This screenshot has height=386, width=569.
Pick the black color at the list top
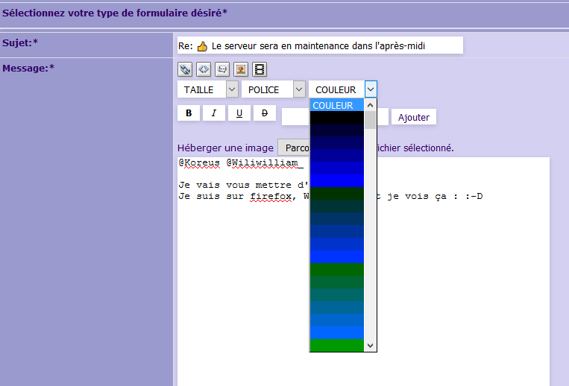click(x=336, y=118)
